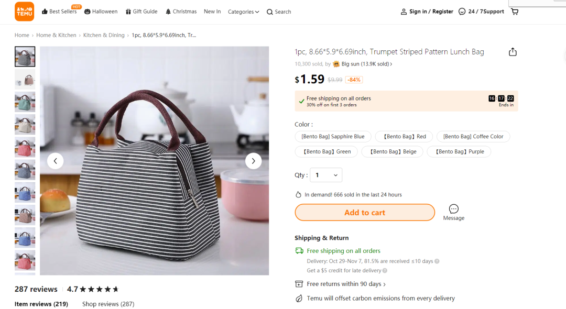566x309 pixels.
Task: Click the share icon beside product title
Action: [513, 52]
